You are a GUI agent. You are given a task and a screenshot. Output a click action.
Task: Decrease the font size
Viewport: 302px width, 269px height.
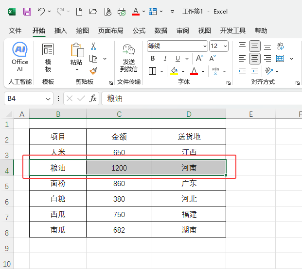213,58
